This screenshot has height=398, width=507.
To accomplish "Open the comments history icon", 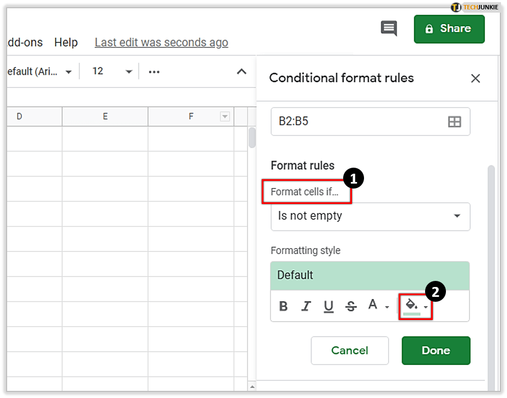I will (x=389, y=29).
